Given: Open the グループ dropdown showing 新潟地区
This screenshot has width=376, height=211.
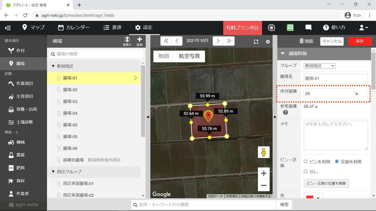Looking at the screenshot, I should 319,66.
